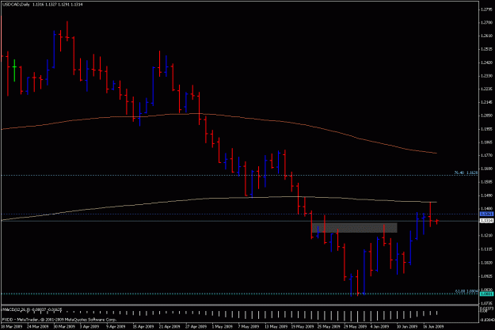The width and height of the screenshot is (495, 330).
Task: Click the 25 May 2009 date label
Action: (x=328, y=327)
